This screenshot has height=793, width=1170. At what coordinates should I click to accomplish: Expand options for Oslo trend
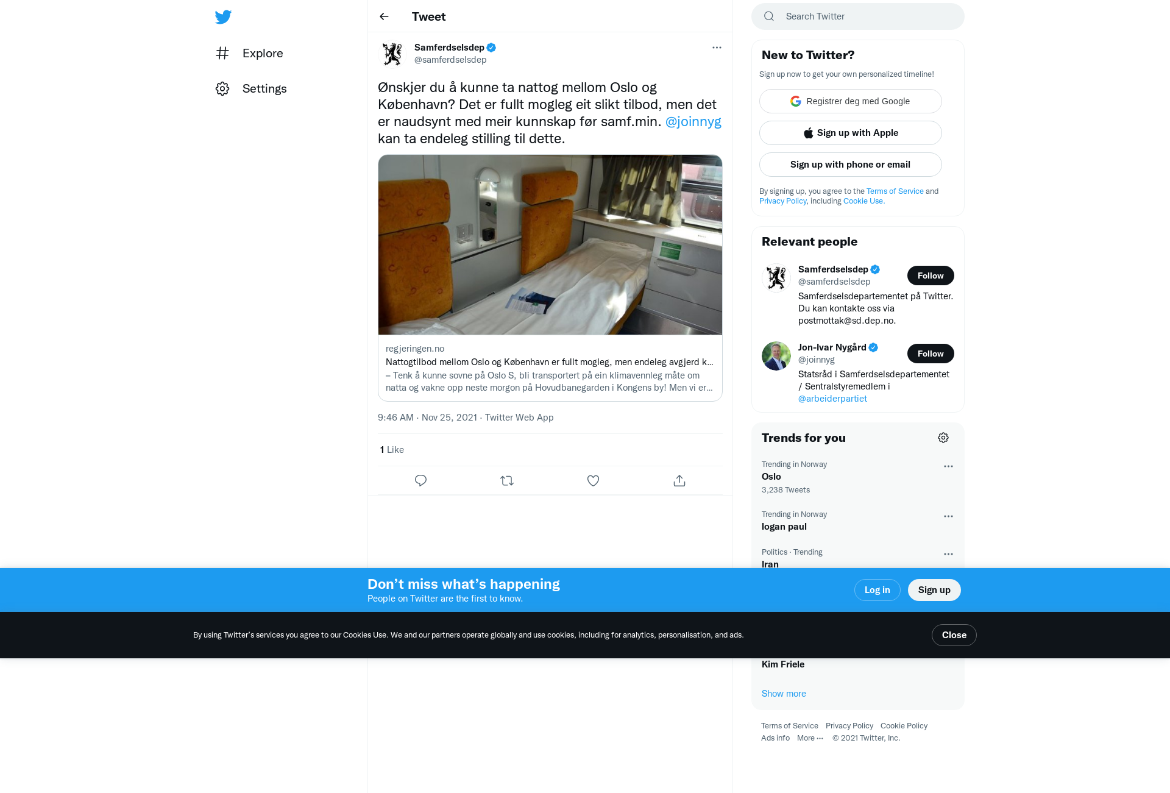click(x=948, y=466)
